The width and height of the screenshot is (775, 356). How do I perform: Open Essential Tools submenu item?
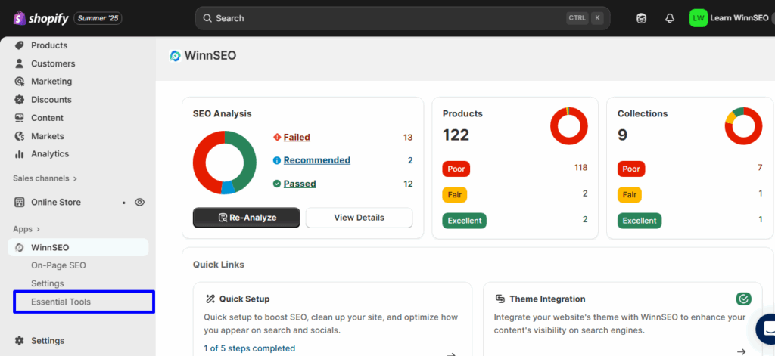(61, 302)
